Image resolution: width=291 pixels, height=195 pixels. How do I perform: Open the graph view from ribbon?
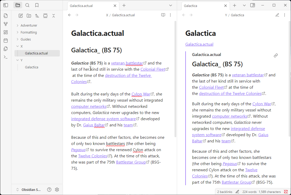click(6, 24)
